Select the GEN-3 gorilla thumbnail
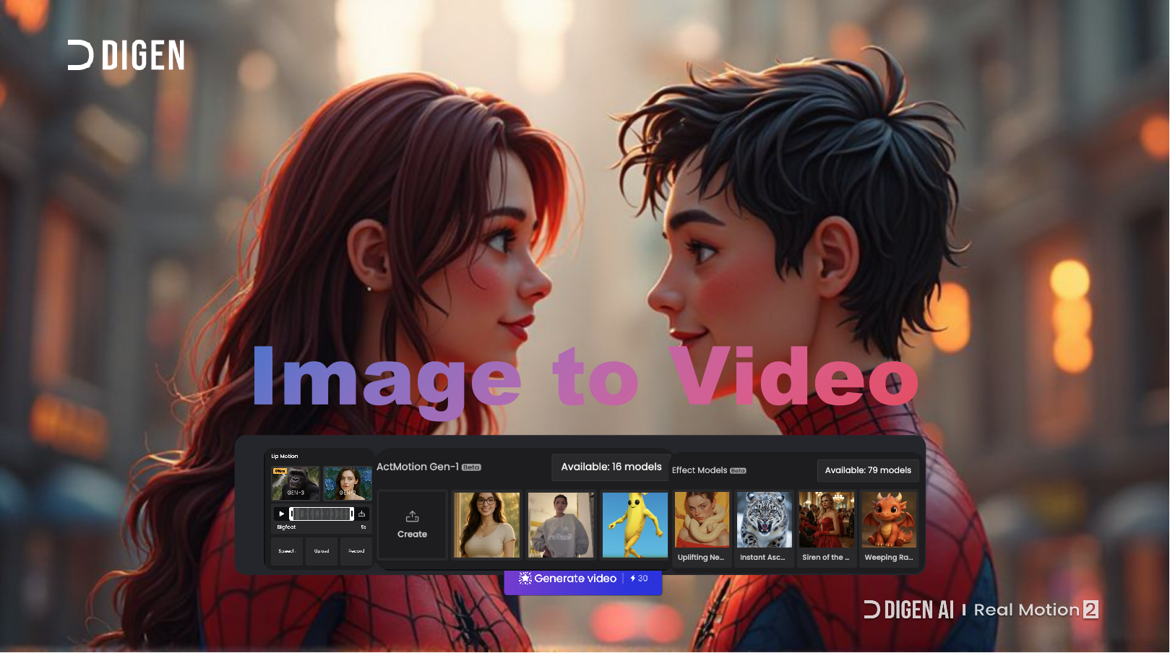The height and width of the screenshot is (653, 1170). [296, 483]
